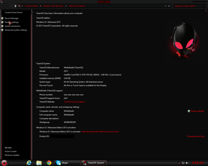Open the volume speaker tray icon

(187, 163)
